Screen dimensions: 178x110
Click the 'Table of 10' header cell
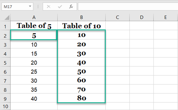(81, 26)
